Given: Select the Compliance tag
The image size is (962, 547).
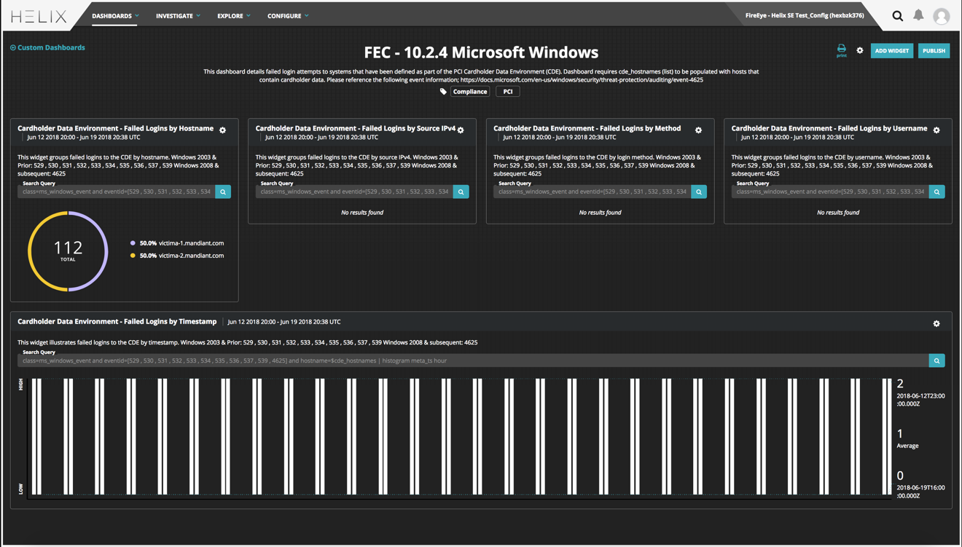Looking at the screenshot, I should pyautogui.click(x=470, y=92).
